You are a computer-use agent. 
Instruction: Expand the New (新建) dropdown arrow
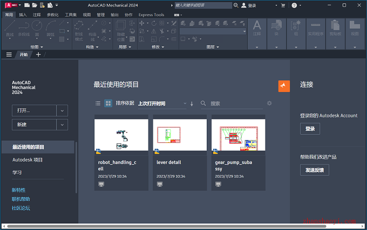[62, 124]
